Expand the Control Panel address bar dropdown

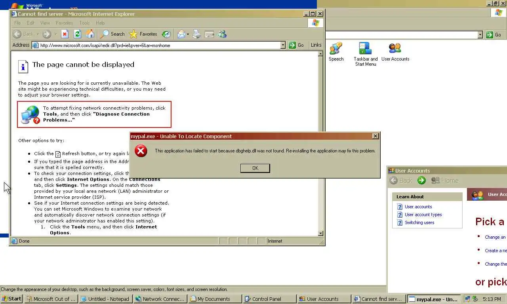coord(480,35)
